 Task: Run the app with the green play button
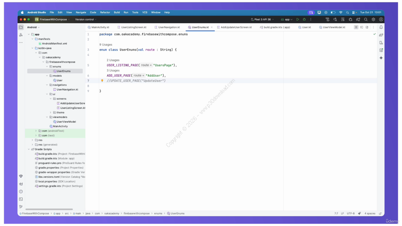pyautogui.click(x=298, y=19)
